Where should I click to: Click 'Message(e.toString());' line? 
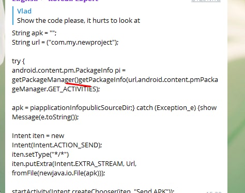(45, 117)
